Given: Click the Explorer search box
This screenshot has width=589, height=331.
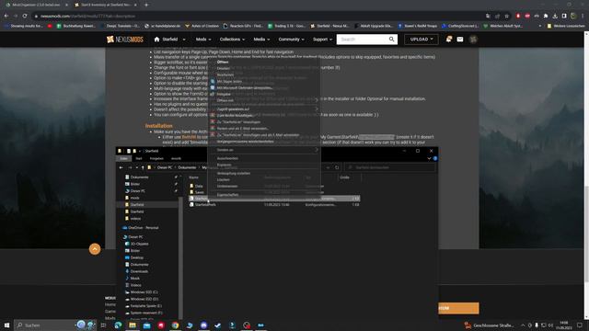Looking at the screenshot, I should click(x=390, y=167).
